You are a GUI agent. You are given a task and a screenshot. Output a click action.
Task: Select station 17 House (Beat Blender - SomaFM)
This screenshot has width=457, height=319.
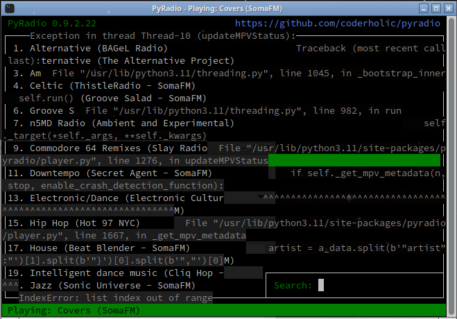(98, 248)
